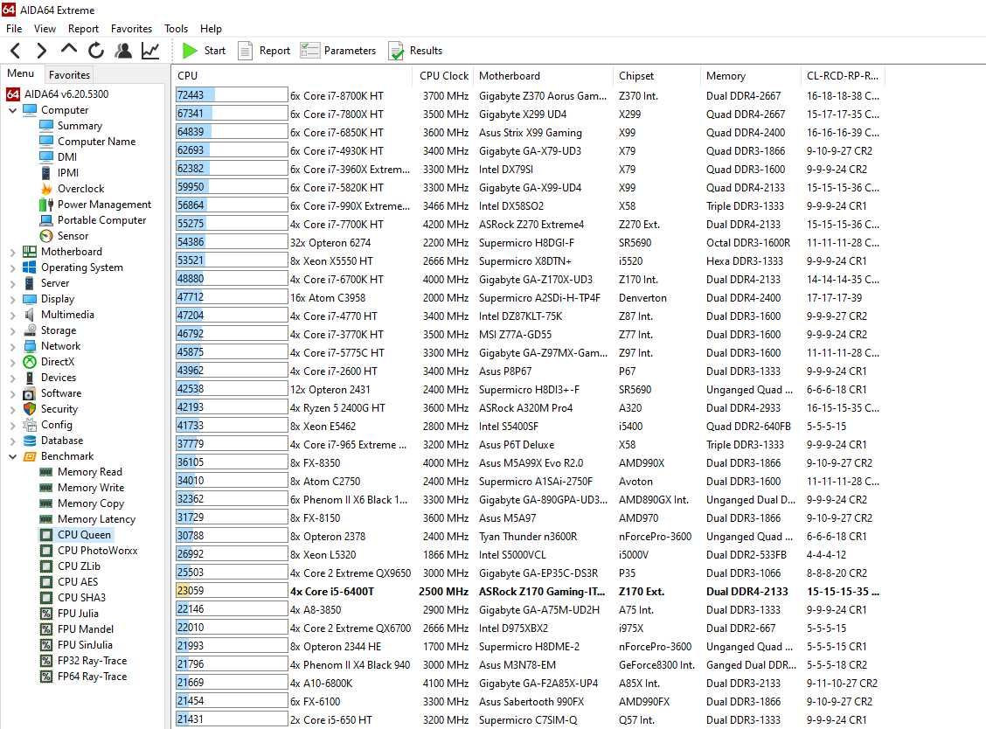Collapse the Benchmark tree node
This screenshot has width=986, height=729.
click(12, 456)
